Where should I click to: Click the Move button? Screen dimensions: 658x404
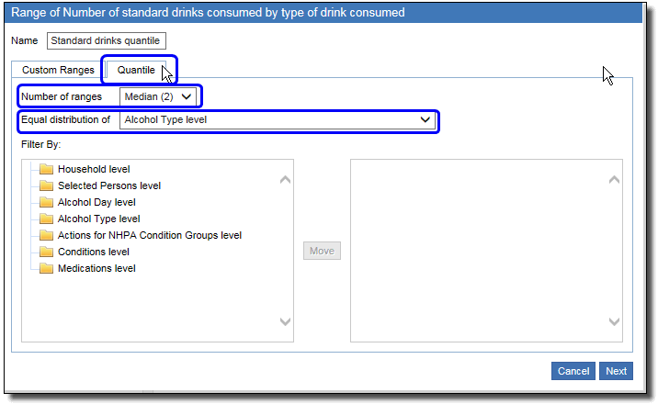tap(322, 251)
